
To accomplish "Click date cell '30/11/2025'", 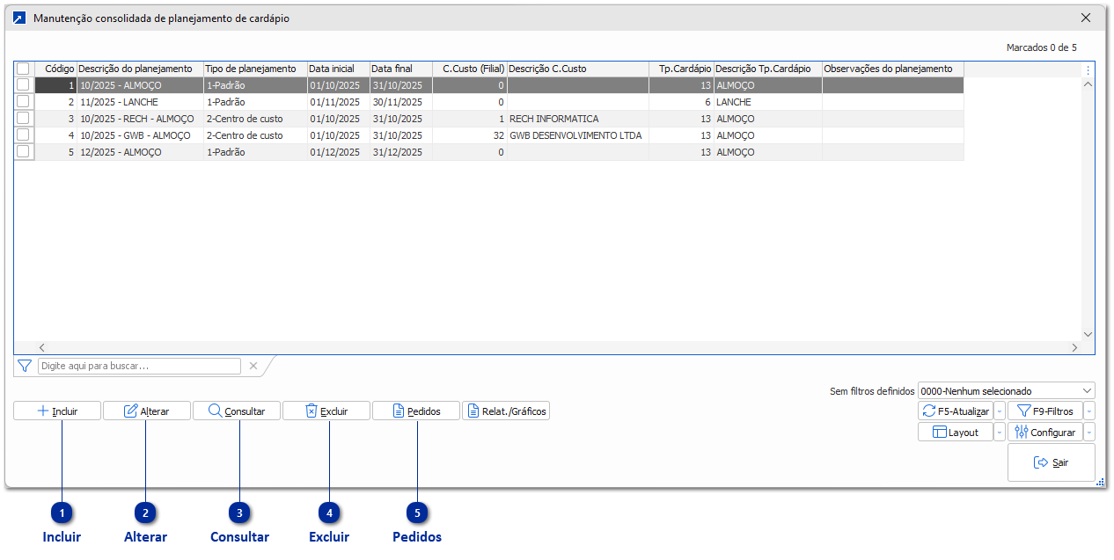I will 400,102.
